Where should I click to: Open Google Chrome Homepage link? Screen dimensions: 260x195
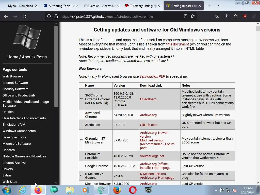(162, 168)
